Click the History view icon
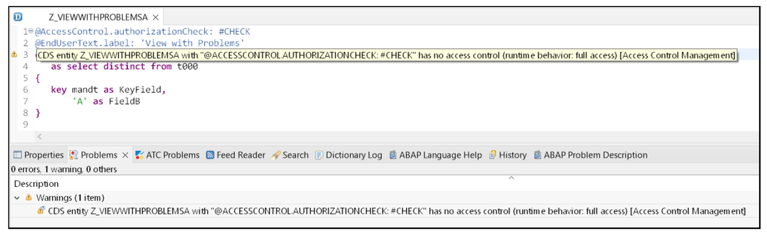Viewport: 767px width, 235px height. (493, 155)
